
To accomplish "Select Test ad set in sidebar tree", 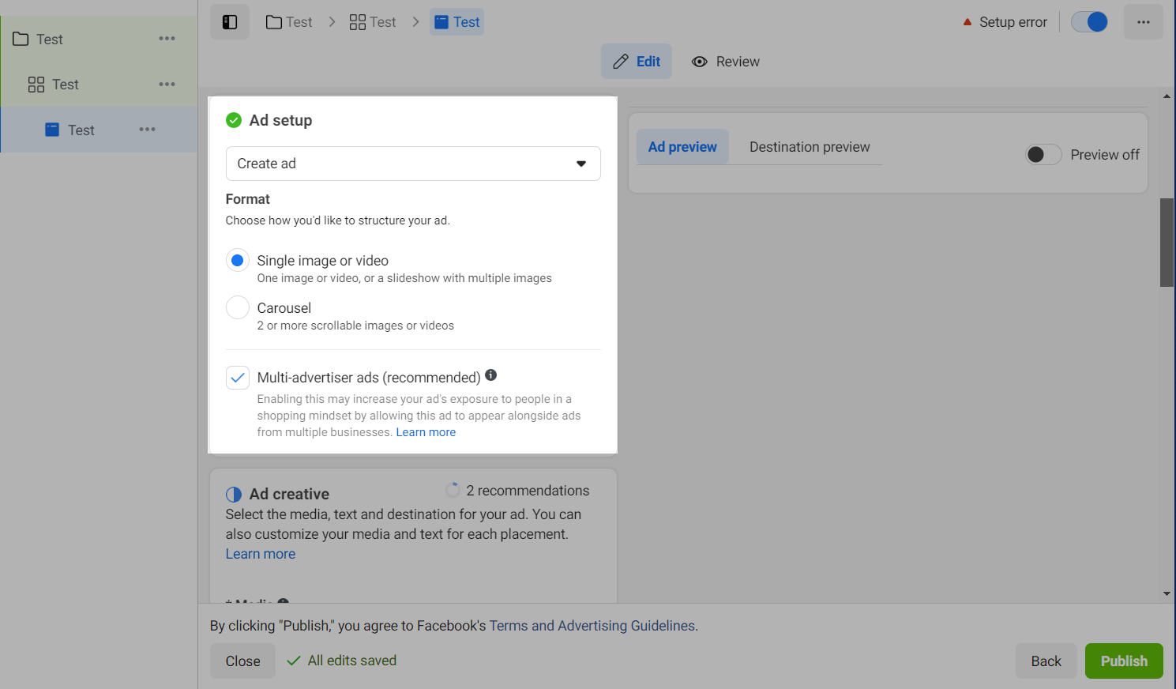I will click(x=65, y=85).
